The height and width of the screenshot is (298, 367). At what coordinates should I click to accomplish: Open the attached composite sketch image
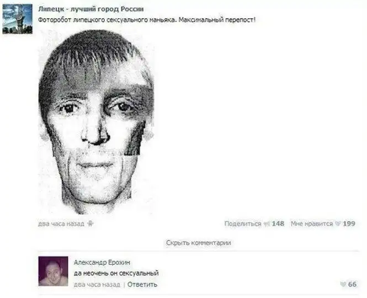tap(96, 122)
